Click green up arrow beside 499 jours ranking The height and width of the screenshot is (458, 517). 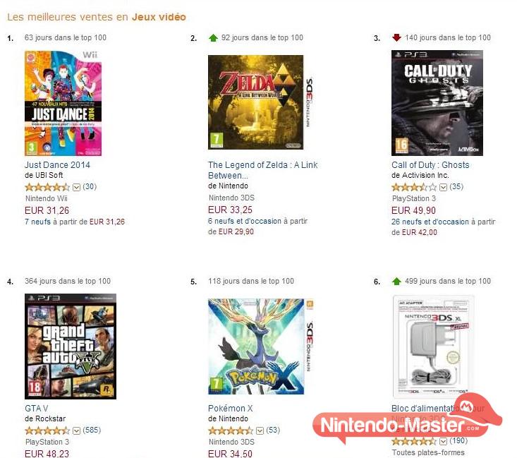click(x=396, y=281)
